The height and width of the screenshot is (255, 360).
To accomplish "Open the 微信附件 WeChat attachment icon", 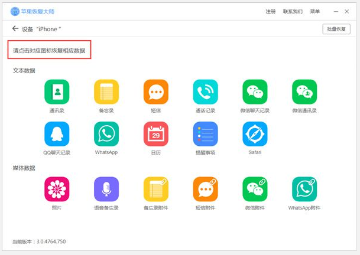I will [255, 189].
